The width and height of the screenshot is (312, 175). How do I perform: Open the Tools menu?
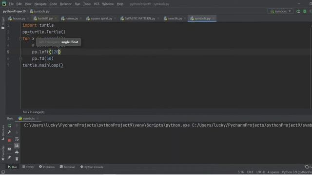[87, 4]
